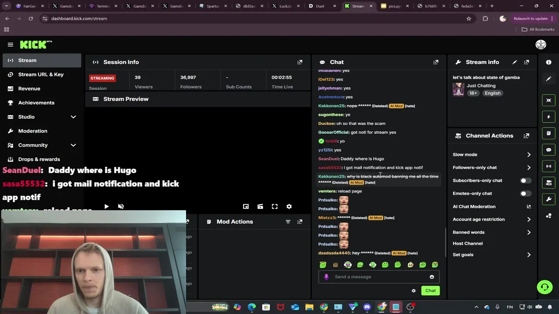Unmute the stream preview audio
Image resolution: width=559 pixels, height=314 pixels.
[x=121, y=206]
